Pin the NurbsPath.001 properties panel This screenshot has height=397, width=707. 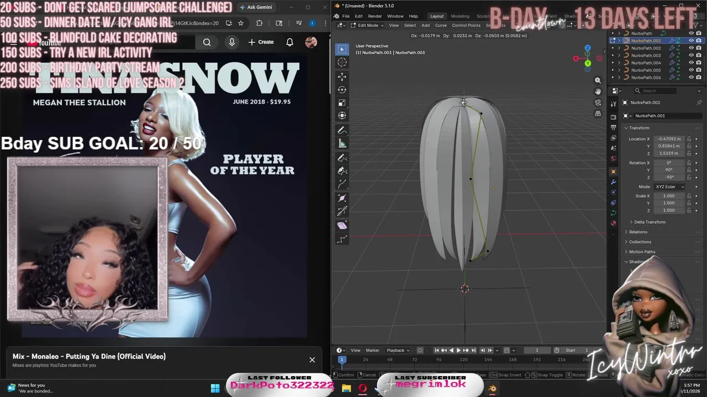tap(699, 103)
